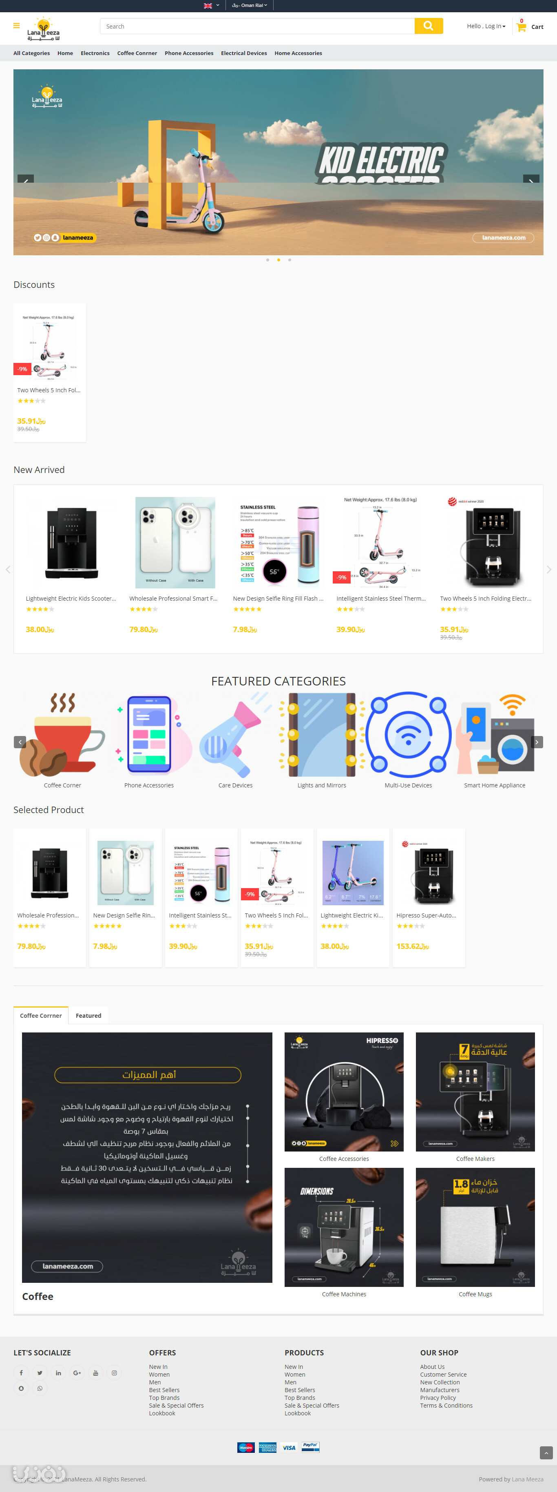This screenshot has width=557, height=1492.
Task: Switch to the Featured tab
Action: coord(88,1015)
